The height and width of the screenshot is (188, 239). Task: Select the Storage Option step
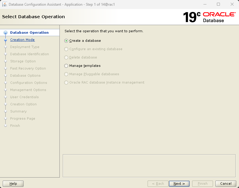pos(22,61)
